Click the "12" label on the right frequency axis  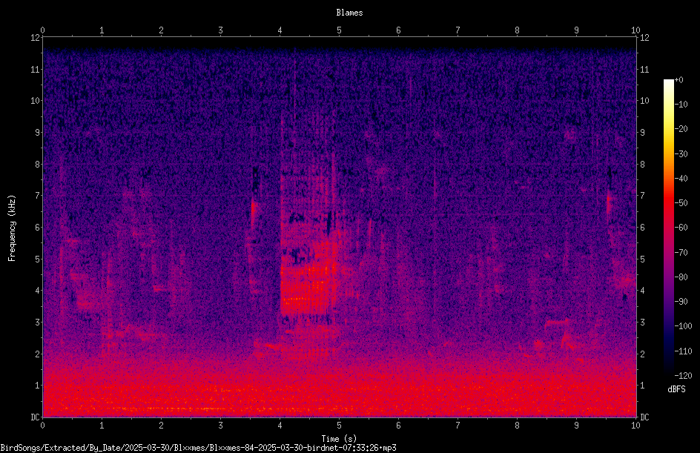(644, 38)
